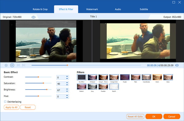The height and width of the screenshot is (121, 184).
Task: Click the Reset All Edits button
Action: point(135,116)
